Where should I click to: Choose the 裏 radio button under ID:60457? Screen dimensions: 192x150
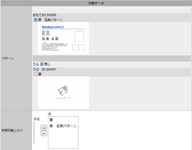click(36, 74)
